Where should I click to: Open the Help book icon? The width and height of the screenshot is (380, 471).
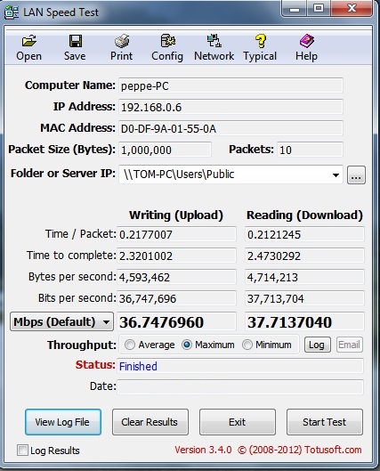[x=306, y=41]
